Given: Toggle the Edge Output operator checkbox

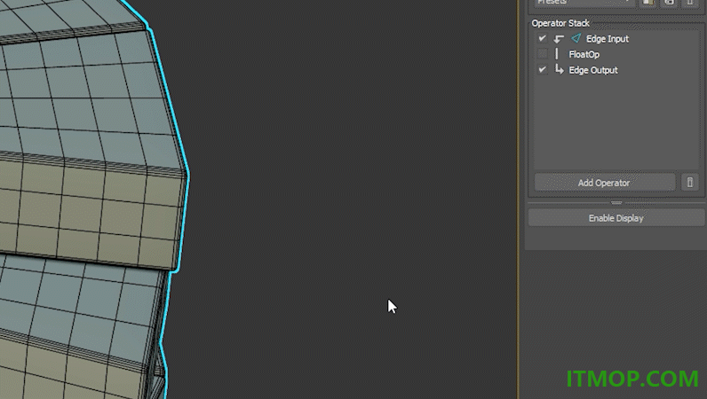Looking at the screenshot, I should point(543,70).
